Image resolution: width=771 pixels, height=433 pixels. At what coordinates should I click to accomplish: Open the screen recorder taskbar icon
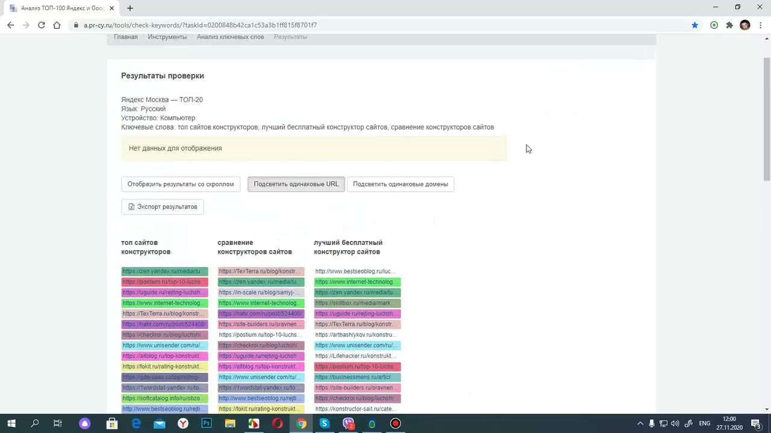click(x=395, y=423)
